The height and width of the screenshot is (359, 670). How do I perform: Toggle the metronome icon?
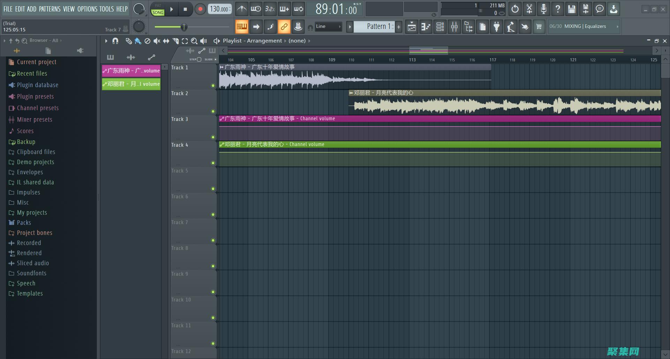(241, 9)
